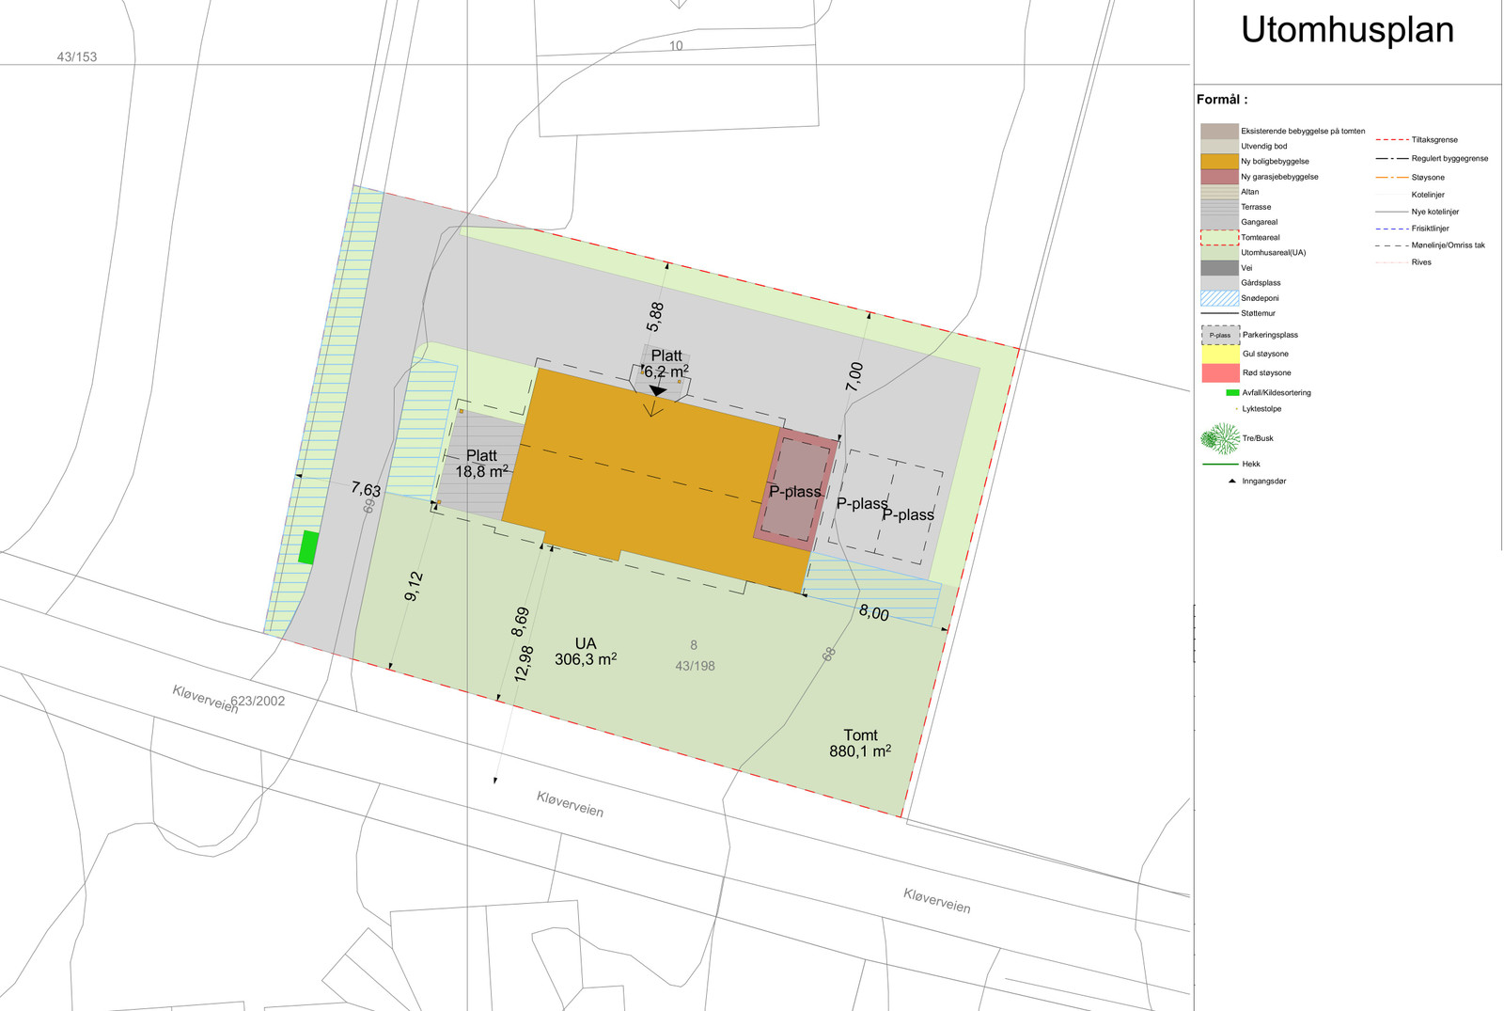This screenshot has width=1504, height=1011.
Task: Click the Eksisterende bebyggelse color swatch
Action: coord(1219,131)
